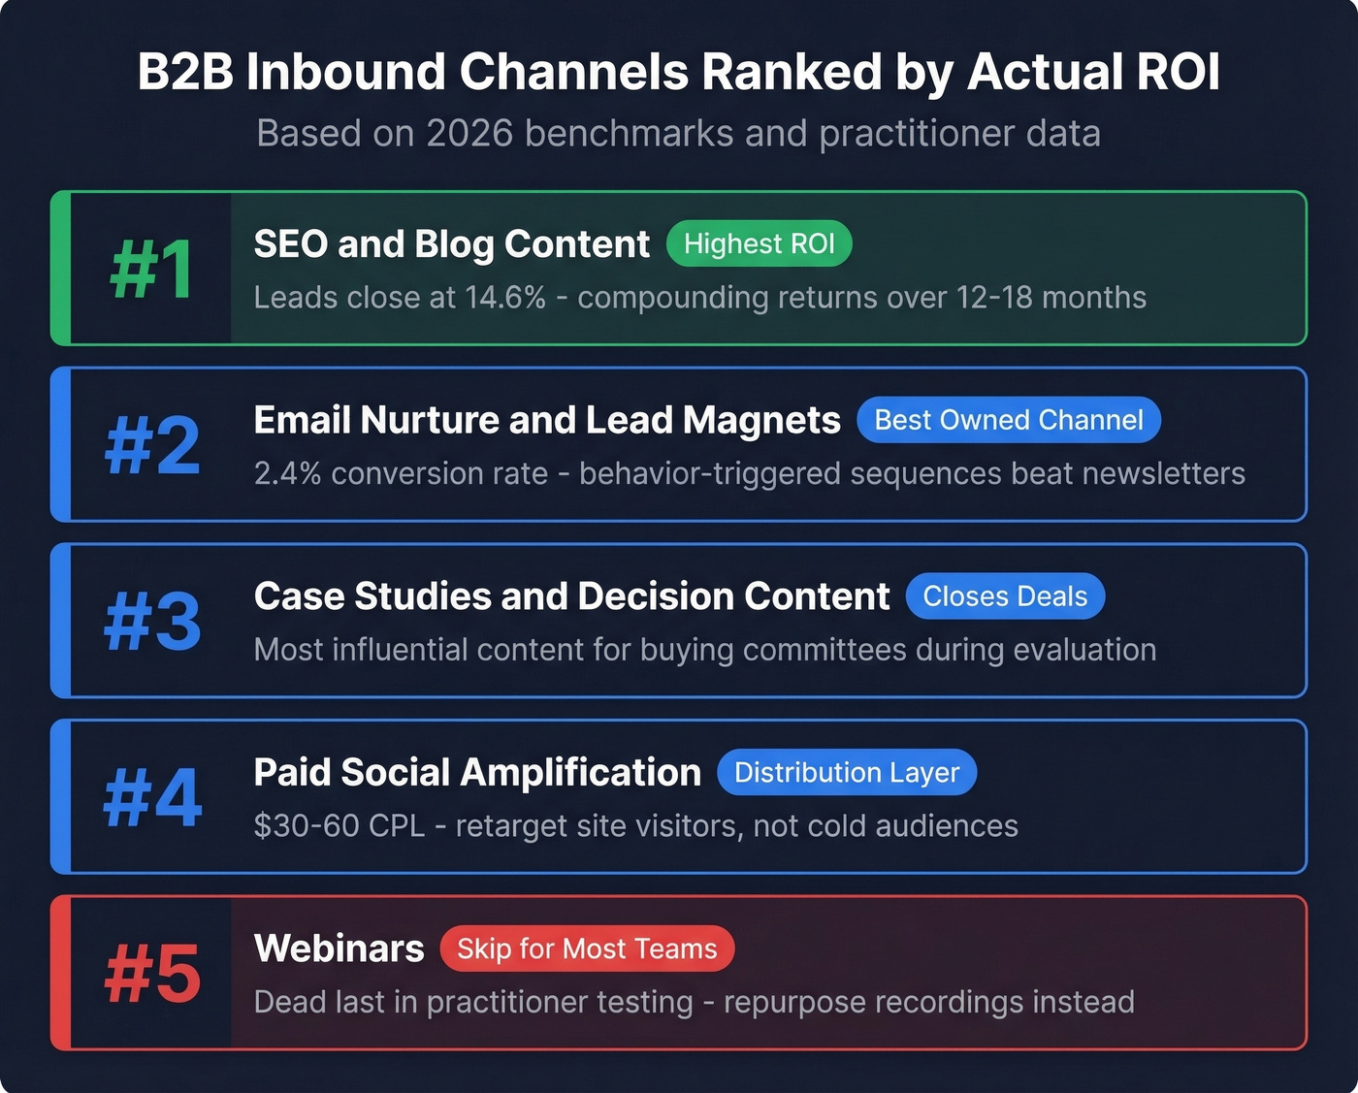1358x1093 pixels.
Task: Select the Email Nurture and Lead Magnets title
Action: pos(546,420)
